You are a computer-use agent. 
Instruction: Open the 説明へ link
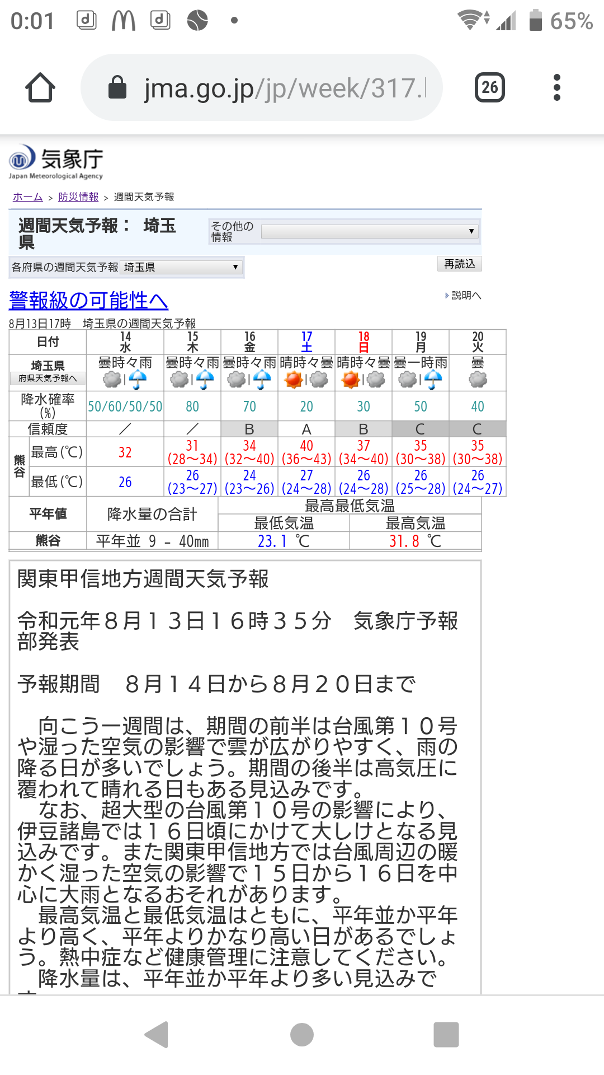[x=466, y=295]
